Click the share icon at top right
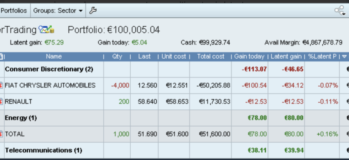This screenshot has height=160, width=349. tap(339, 10)
